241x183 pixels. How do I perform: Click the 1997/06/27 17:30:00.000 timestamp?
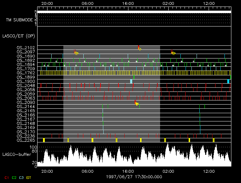pos(134,176)
